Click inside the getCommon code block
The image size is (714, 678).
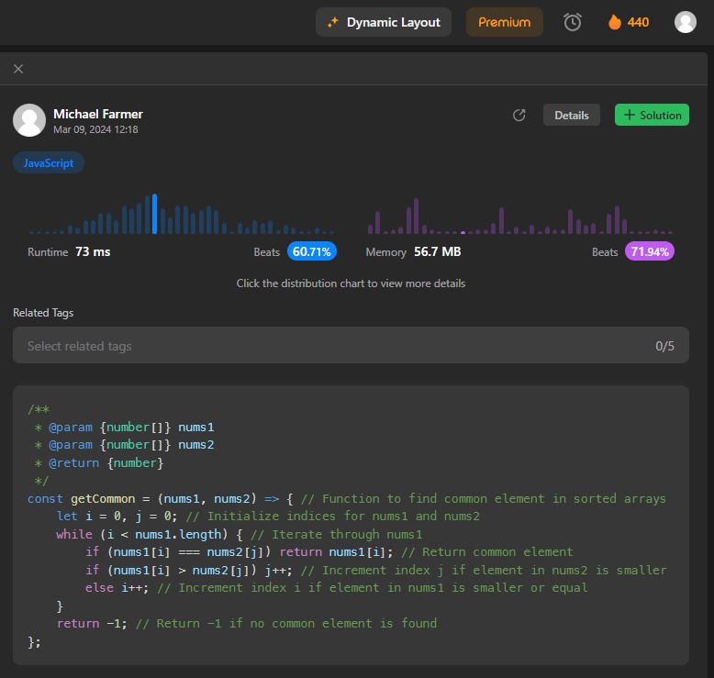pos(351,525)
